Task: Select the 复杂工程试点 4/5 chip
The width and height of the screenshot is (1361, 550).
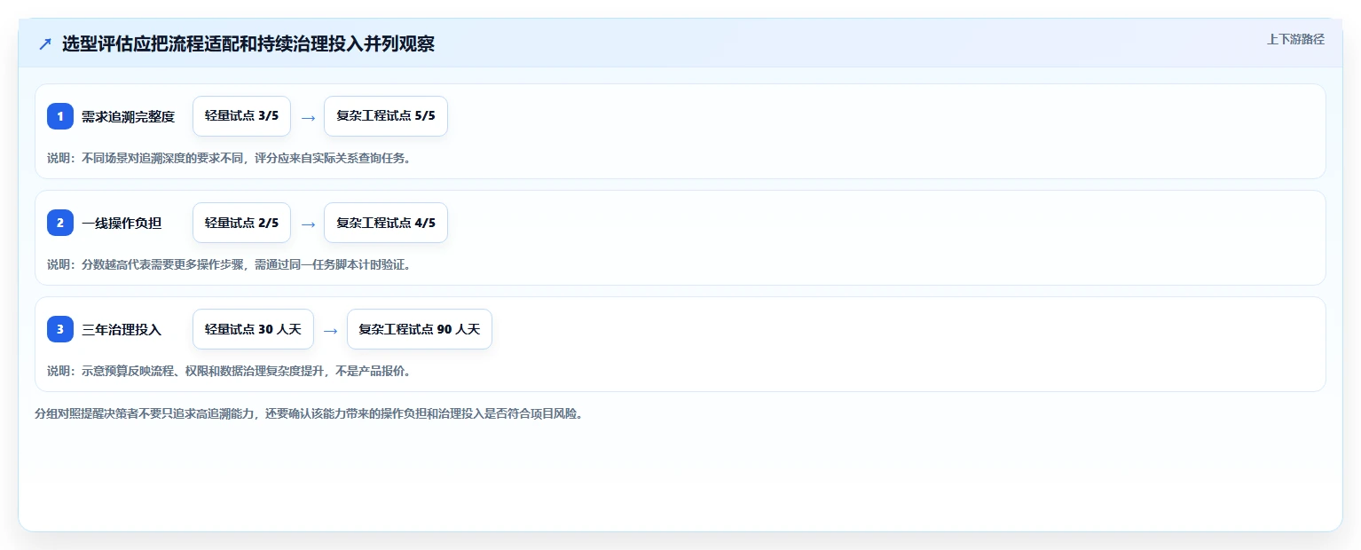Action: [386, 223]
